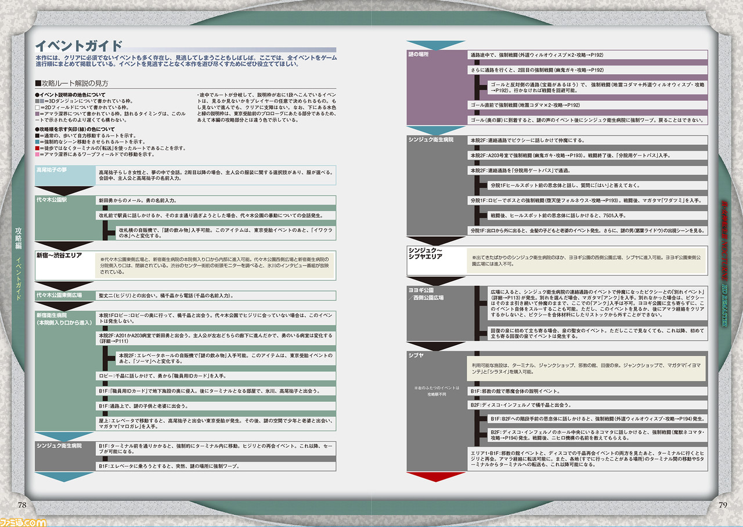
Task: Click the 連絡通路でピクシーに話しかけて row
Action: click(x=587, y=140)
